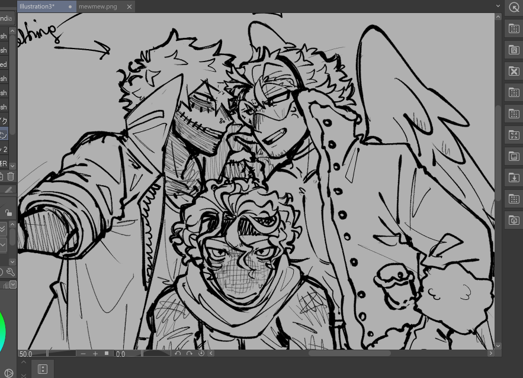Fit canvas to window square icon
Image resolution: width=523 pixels, height=378 pixels.
point(107,353)
